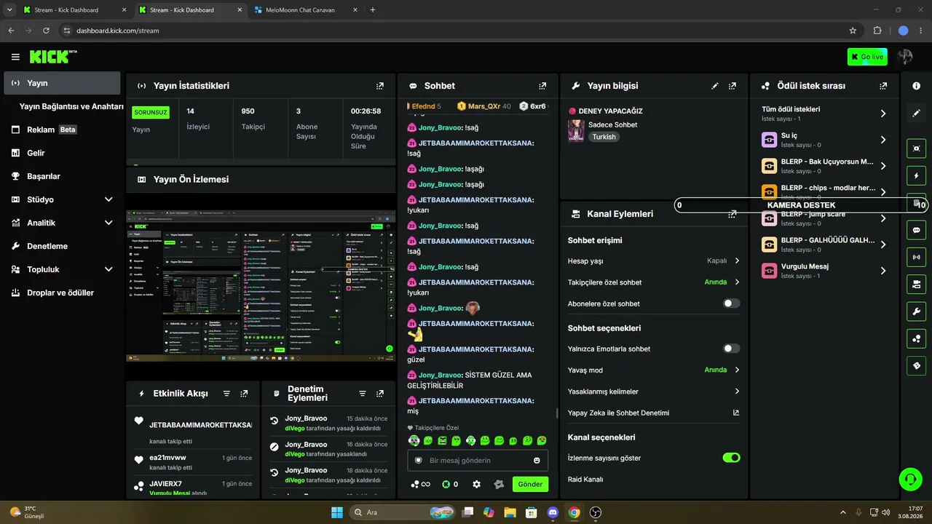This screenshot has height=524, width=932.
Task: Open Discord from the Windows taskbar
Action: [553, 512]
